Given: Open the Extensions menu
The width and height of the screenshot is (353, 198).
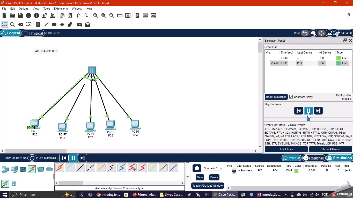Looking at the screenshot, I should [x=61, y=9].
